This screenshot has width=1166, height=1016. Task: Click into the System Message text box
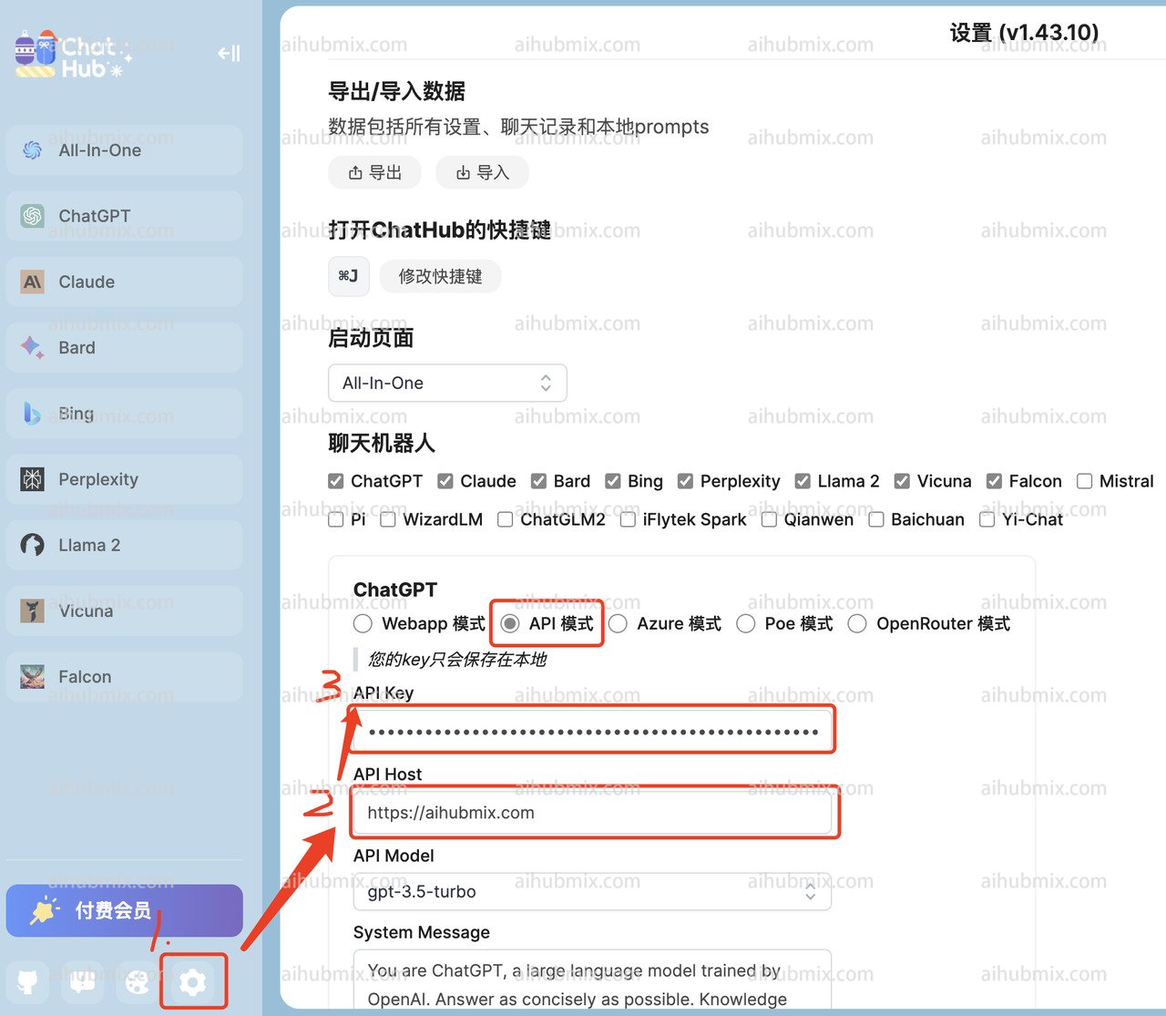592,980
